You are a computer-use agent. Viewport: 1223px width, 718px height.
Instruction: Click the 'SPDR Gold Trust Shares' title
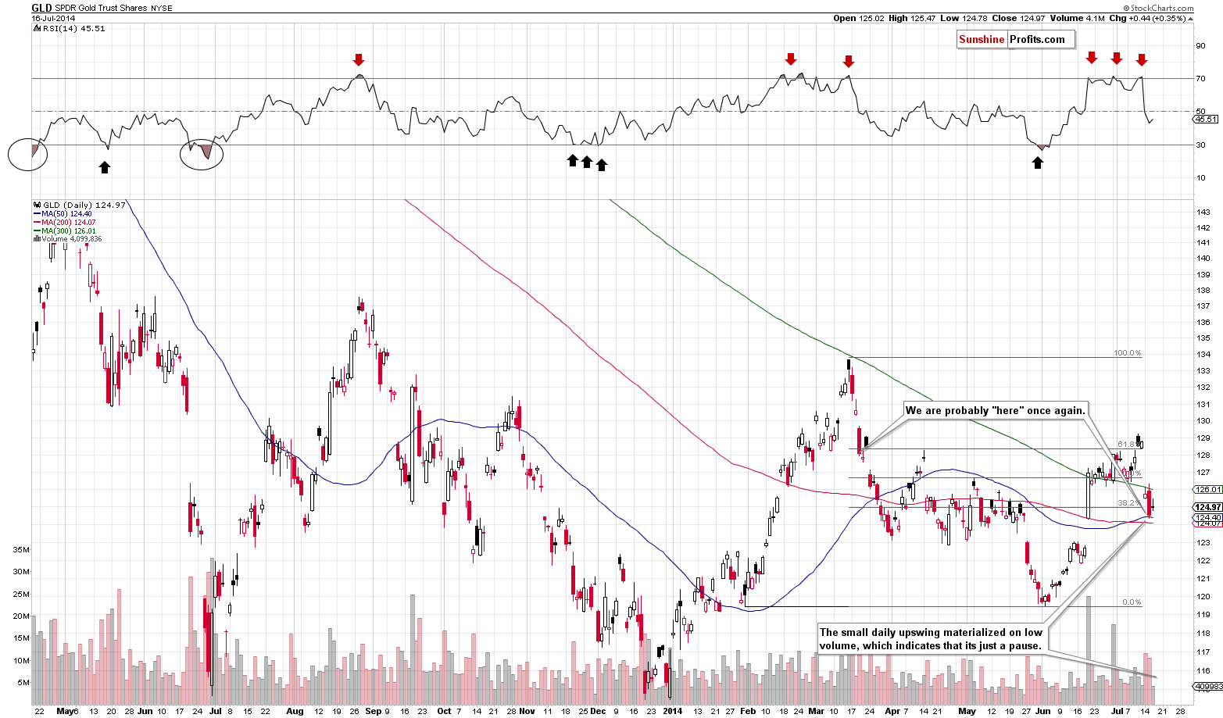point(102,8)
